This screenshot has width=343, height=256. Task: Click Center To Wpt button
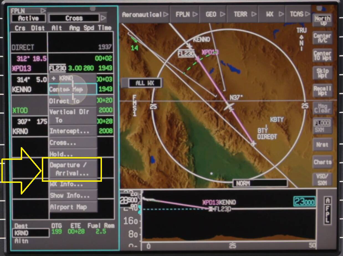click(322, 55)
